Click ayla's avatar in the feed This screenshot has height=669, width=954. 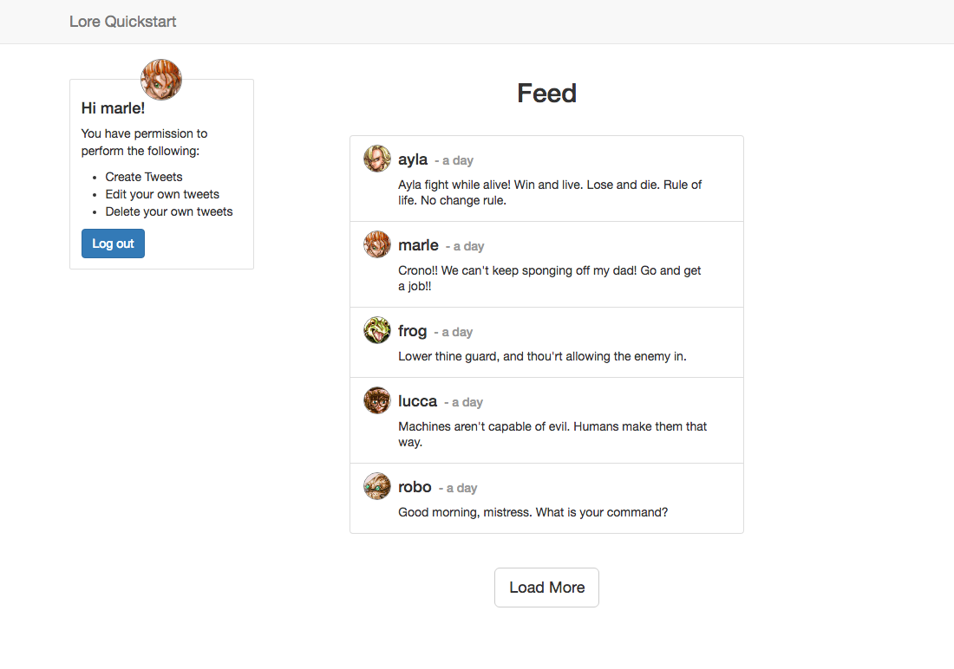click(377, 159)
